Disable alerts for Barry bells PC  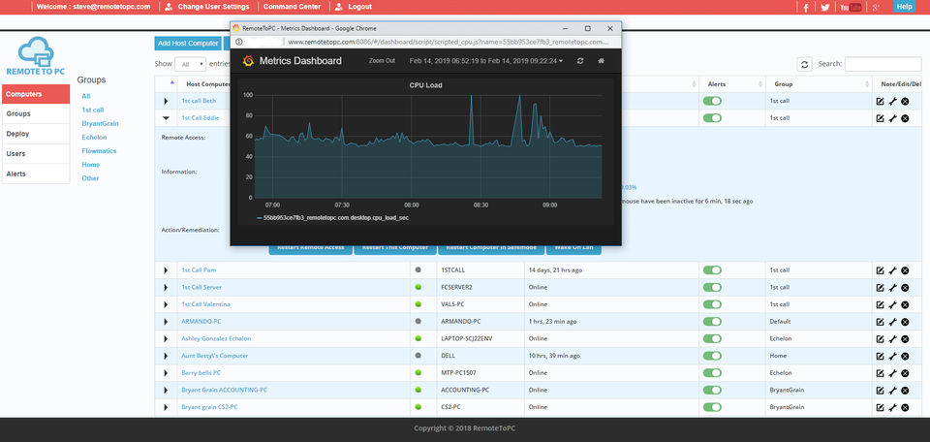713,372
